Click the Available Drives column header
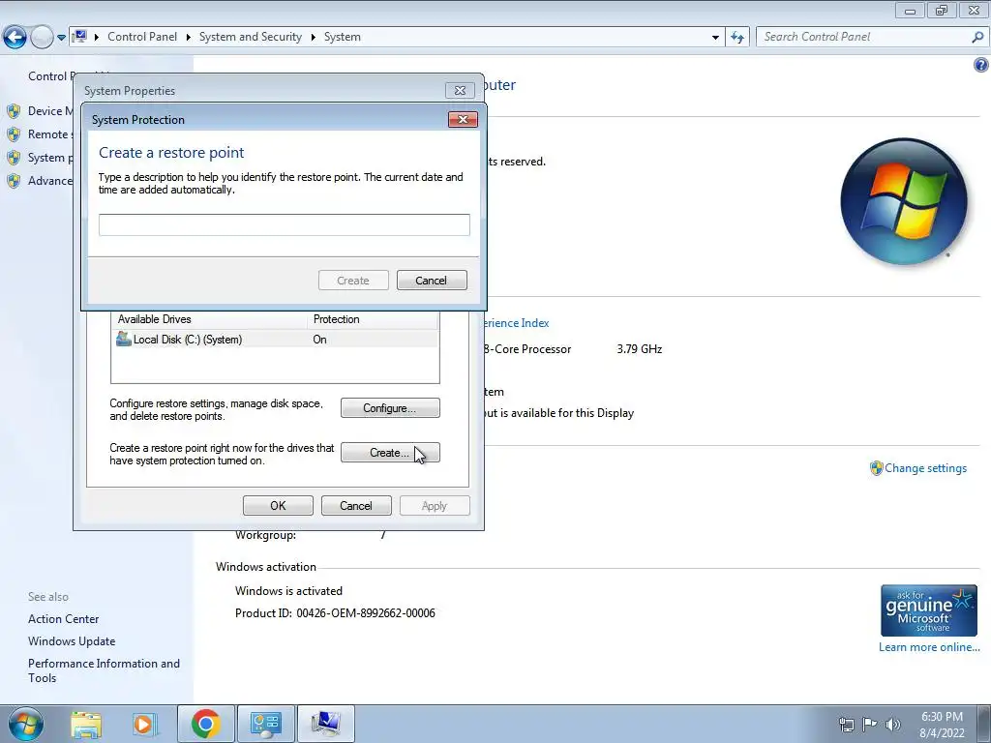This screenshot has width=991, height=743. coord(209,319)
